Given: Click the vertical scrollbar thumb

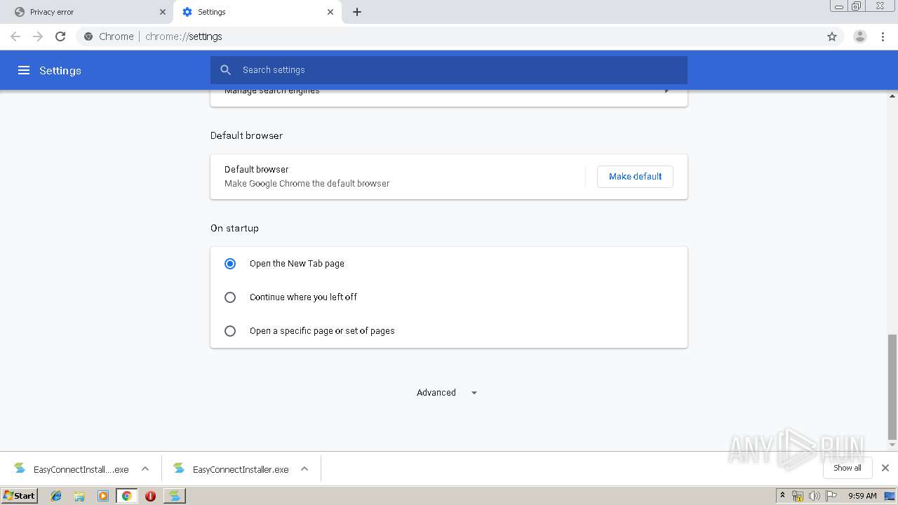Looking at the screenshot, I should (892, 386).
